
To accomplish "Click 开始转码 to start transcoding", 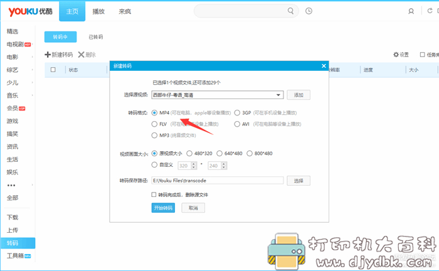I will [163, 208].
